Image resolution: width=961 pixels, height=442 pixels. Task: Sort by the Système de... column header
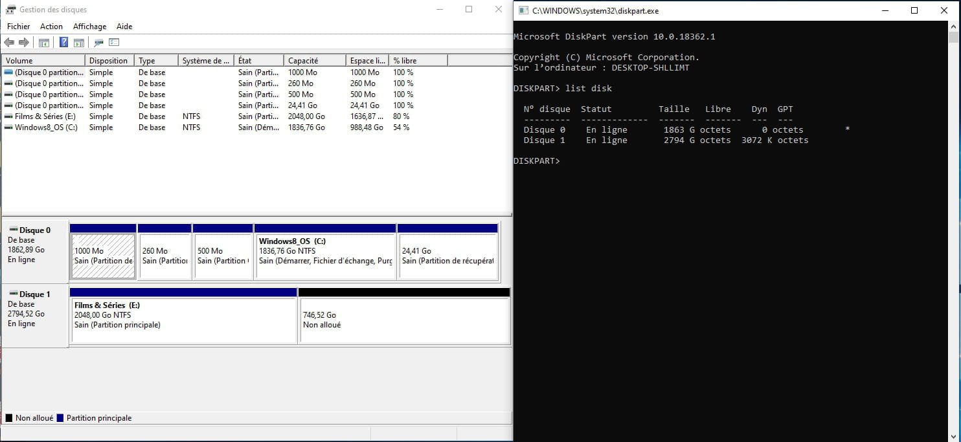pyautogui.click(x=206, y=61)
